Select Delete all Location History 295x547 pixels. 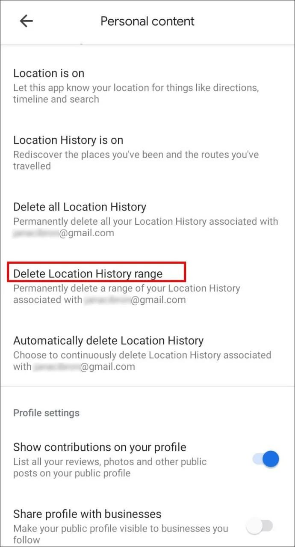coord(80,207)
